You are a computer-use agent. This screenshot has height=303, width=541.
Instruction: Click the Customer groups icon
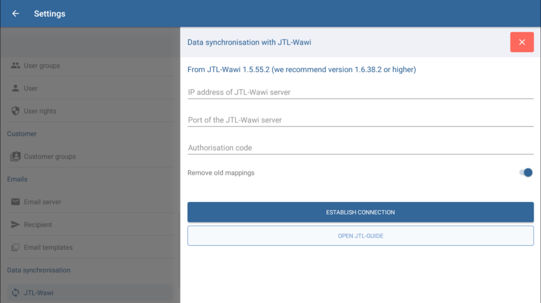coord(15,157)
